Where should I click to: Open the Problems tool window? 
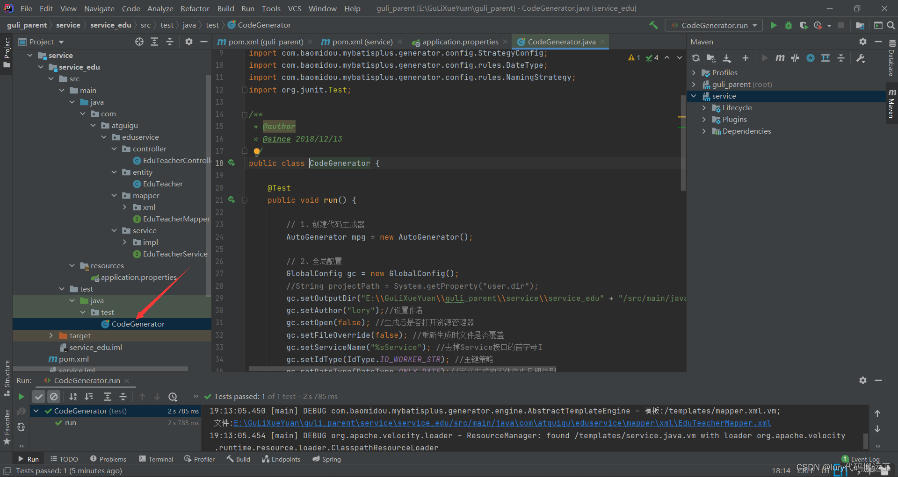click(108, 459)
